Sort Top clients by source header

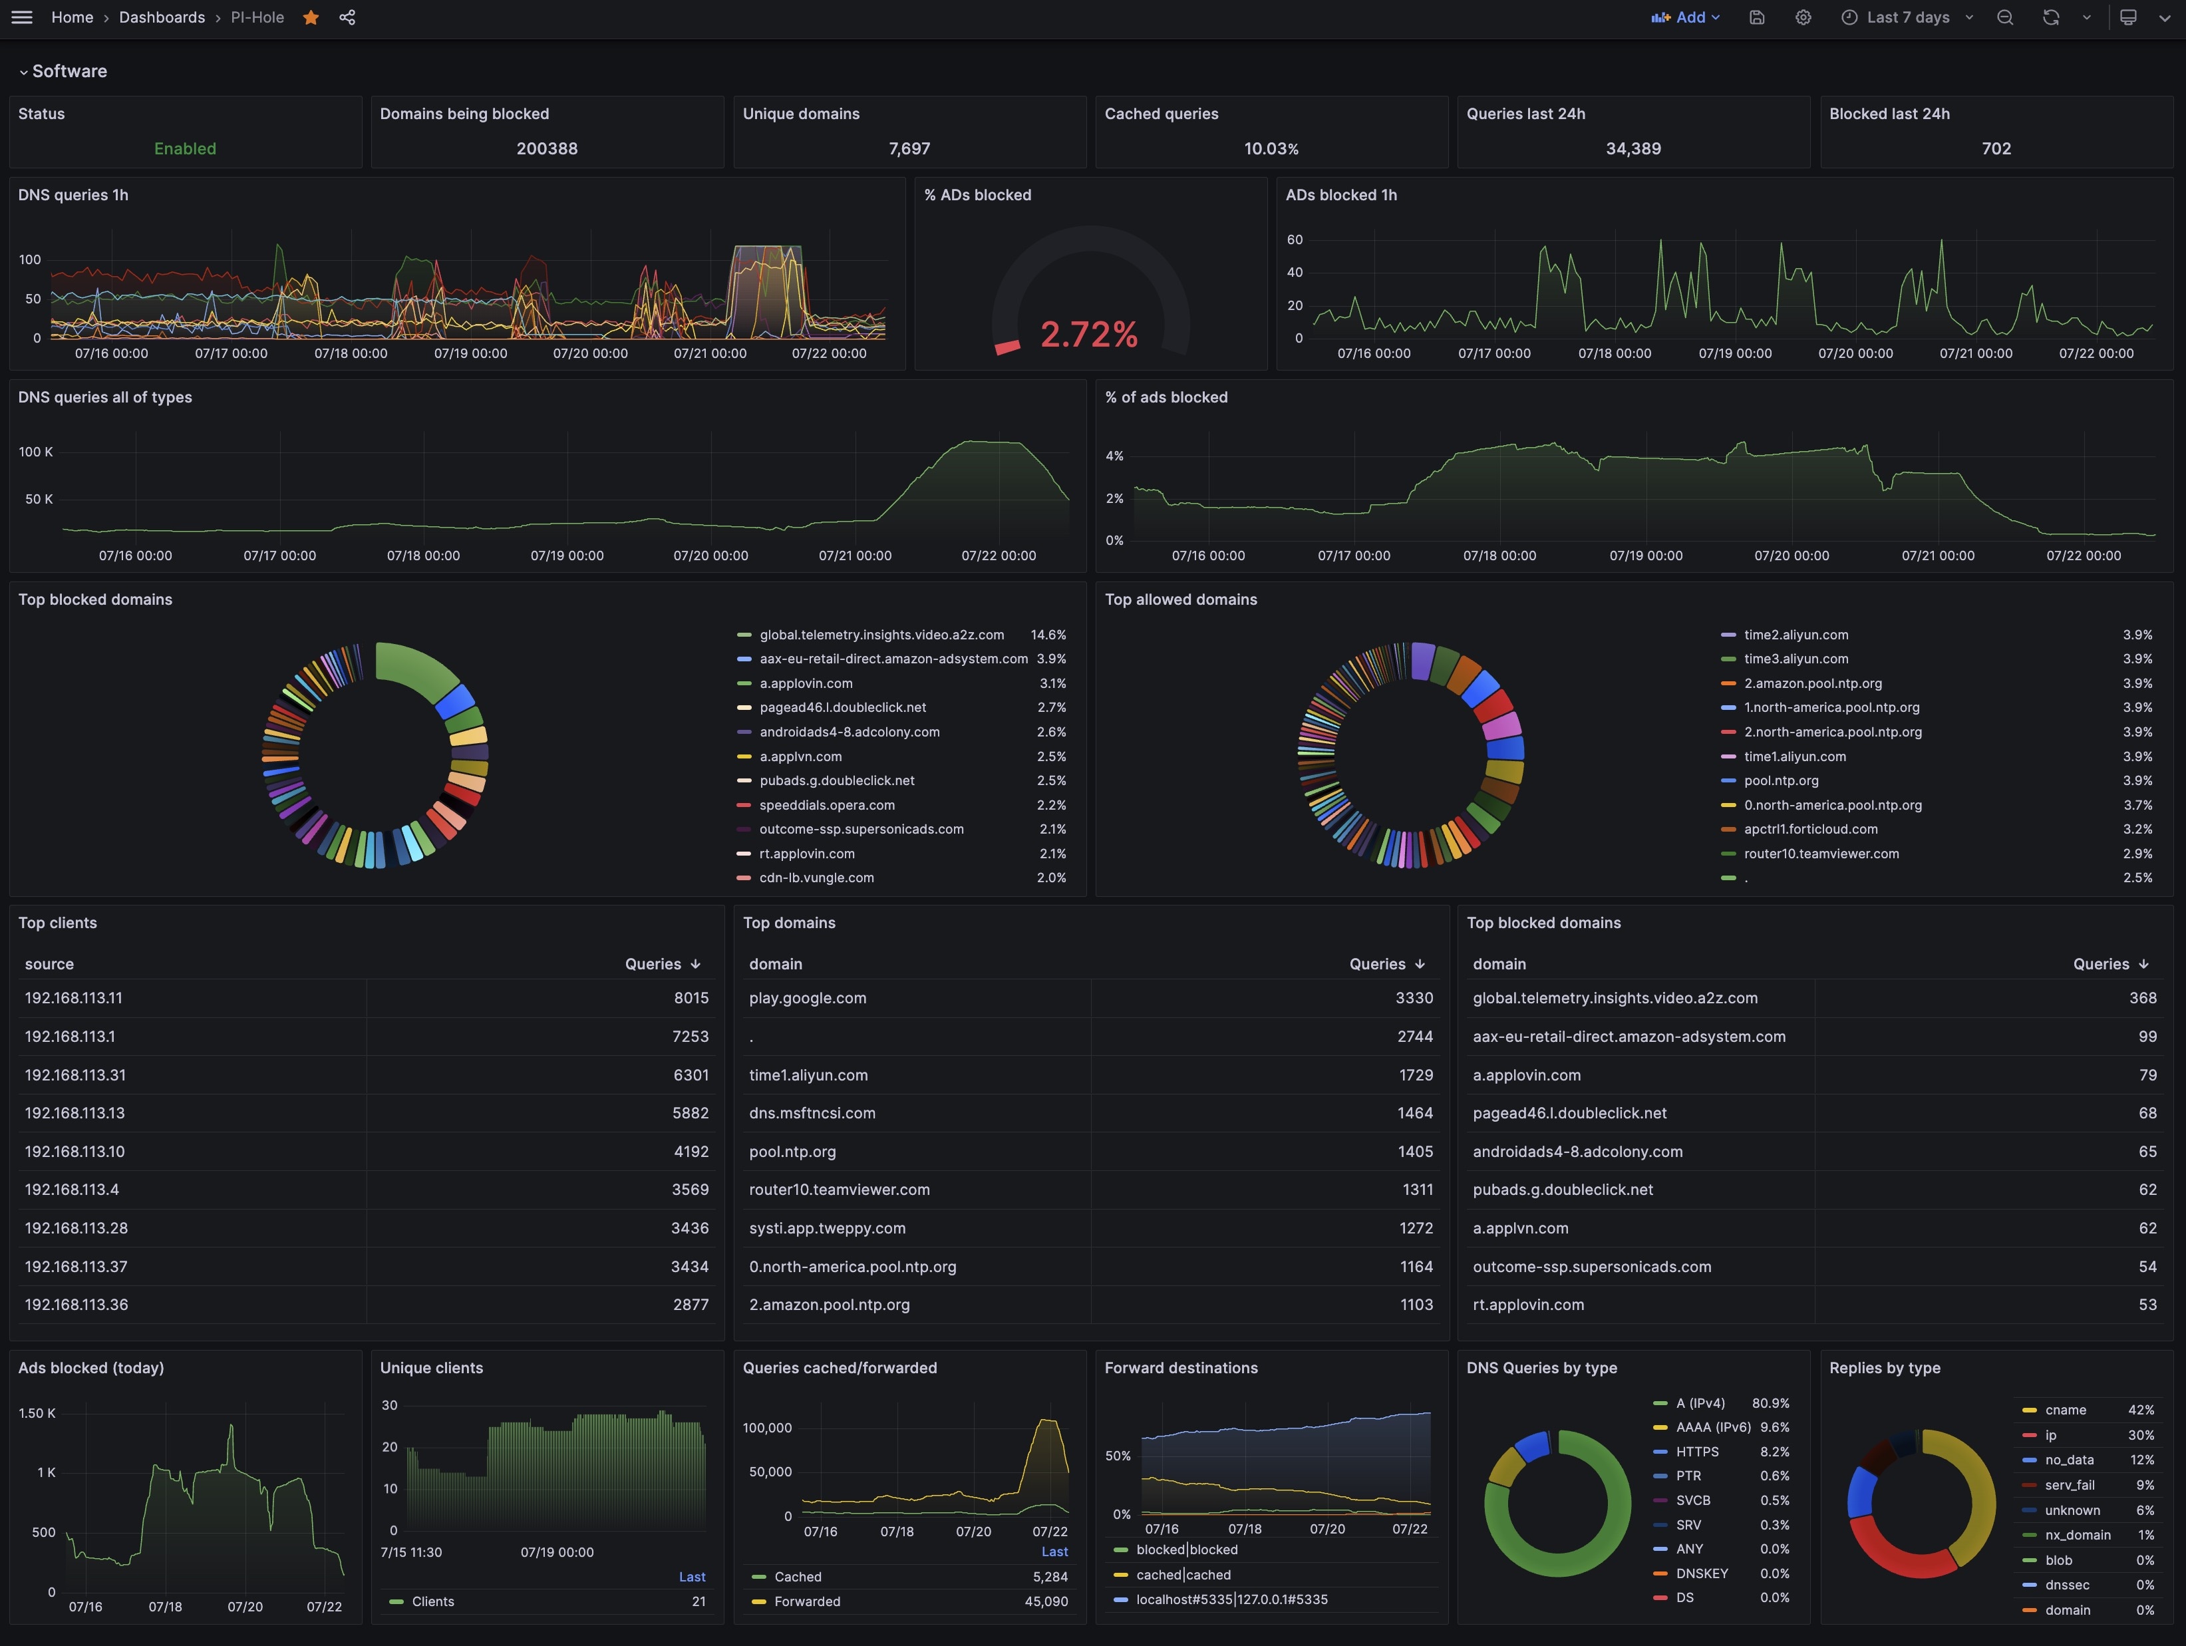(49, 964)
